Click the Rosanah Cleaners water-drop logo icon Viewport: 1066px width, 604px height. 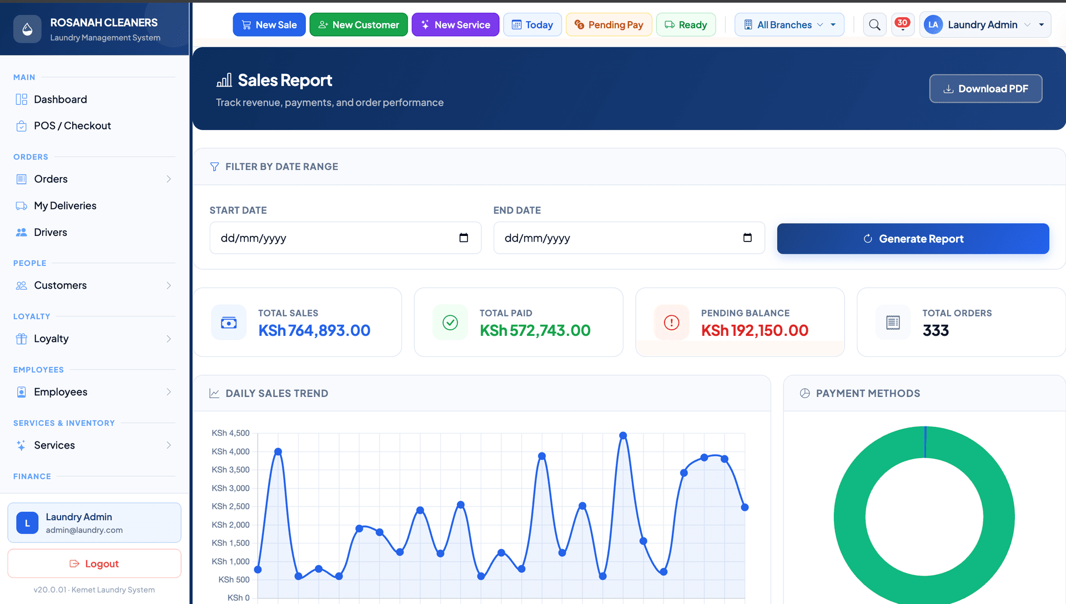tap(27, 29)
